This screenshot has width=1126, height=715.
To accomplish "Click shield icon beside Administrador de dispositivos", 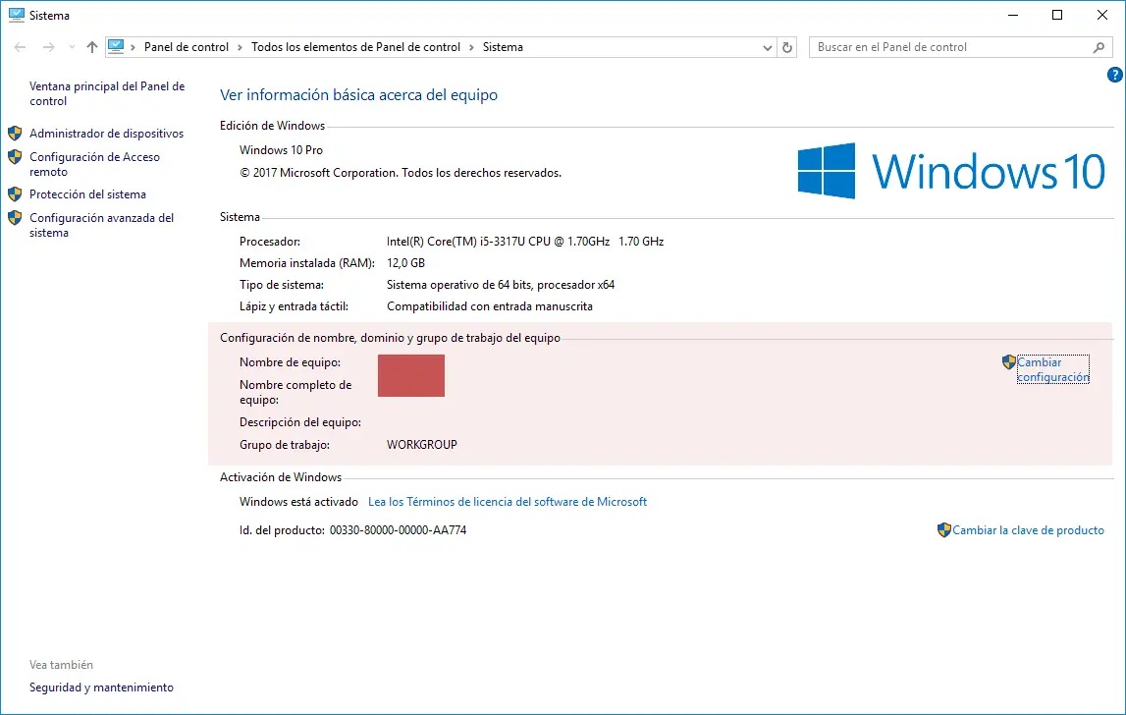I will (15, 133).
